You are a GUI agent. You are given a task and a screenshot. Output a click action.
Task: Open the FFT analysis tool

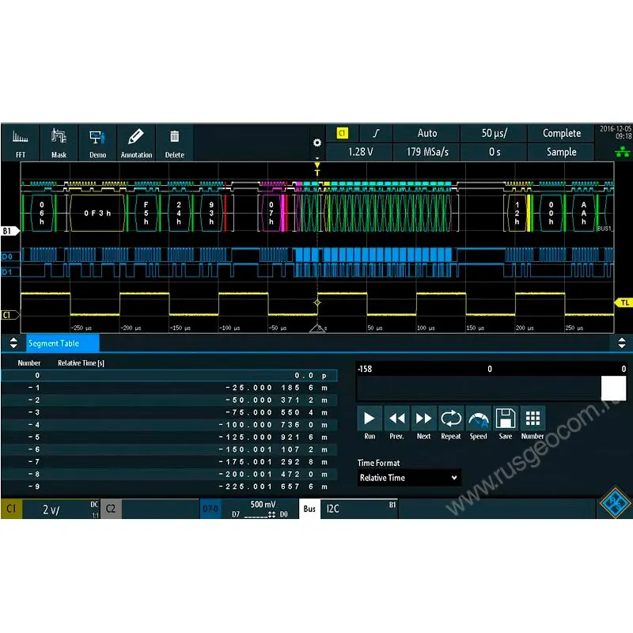click(21, 142)
